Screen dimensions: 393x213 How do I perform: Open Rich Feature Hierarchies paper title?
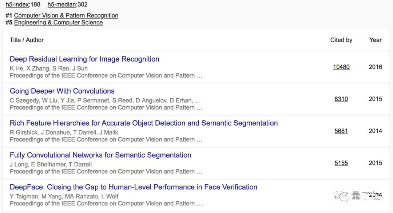[x=144, y=123]
